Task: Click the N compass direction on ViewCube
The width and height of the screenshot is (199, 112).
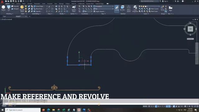Action: tap(190, 23)
